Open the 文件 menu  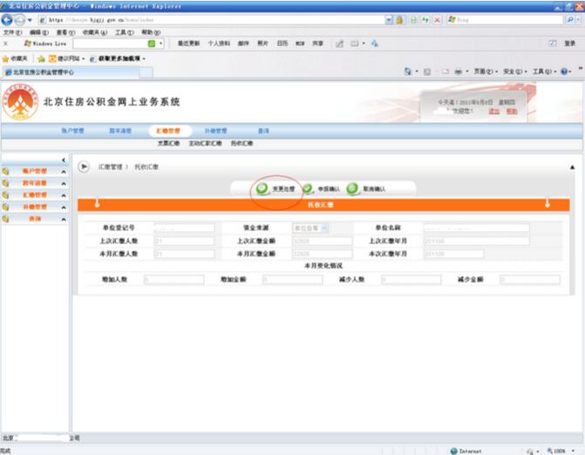coord(13,32)
